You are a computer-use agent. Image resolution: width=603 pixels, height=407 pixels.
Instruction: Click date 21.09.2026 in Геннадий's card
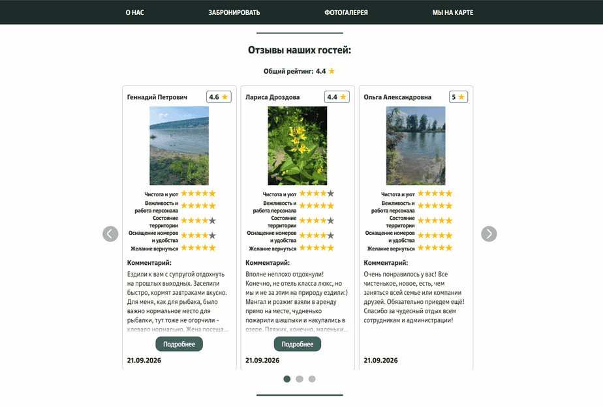[144, 361]
